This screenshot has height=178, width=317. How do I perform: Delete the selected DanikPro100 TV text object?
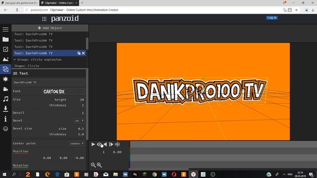tap(83, 53)
